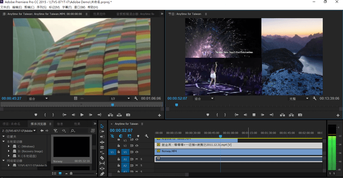Mark In point in Source monitor
Screen dimensions: 343x178
(45, 115)
